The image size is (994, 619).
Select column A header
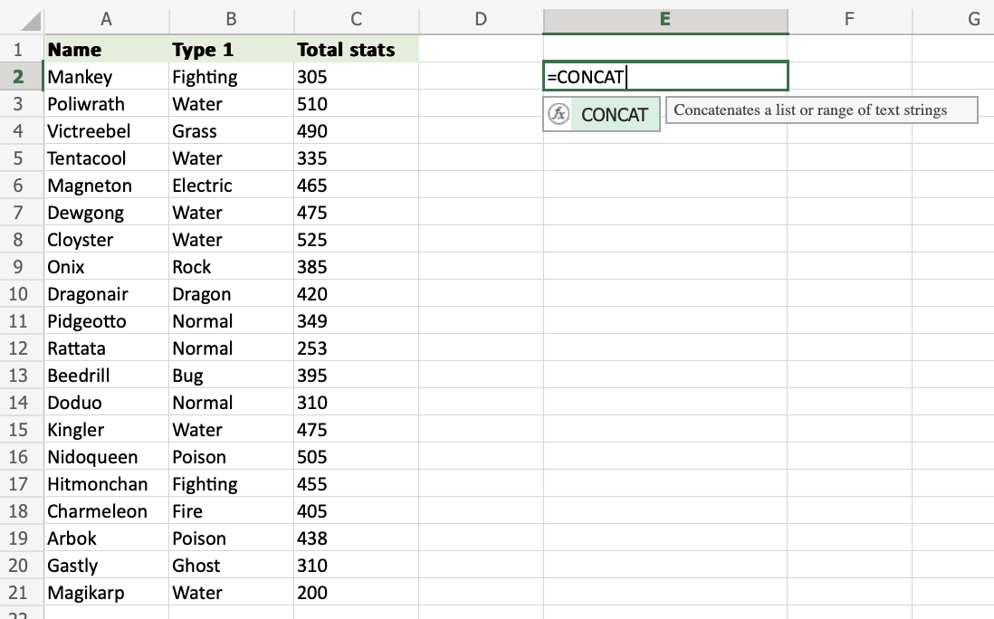coord(106,18)
